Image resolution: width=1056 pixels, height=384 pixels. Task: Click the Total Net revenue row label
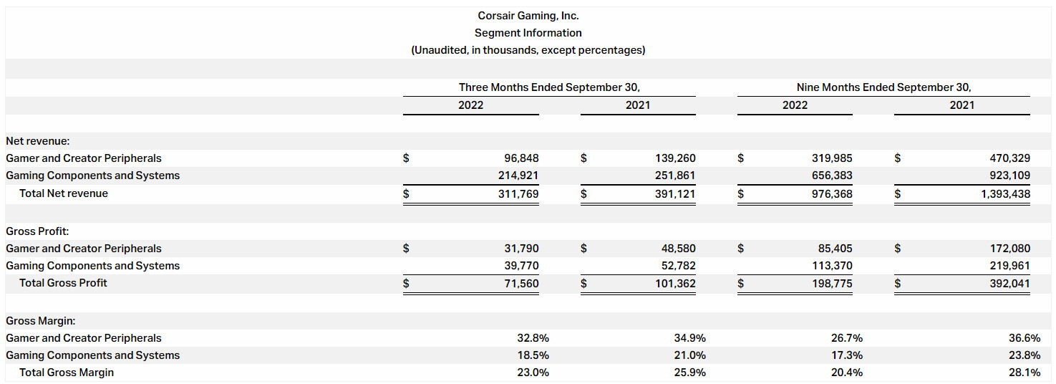coord(64,193)
